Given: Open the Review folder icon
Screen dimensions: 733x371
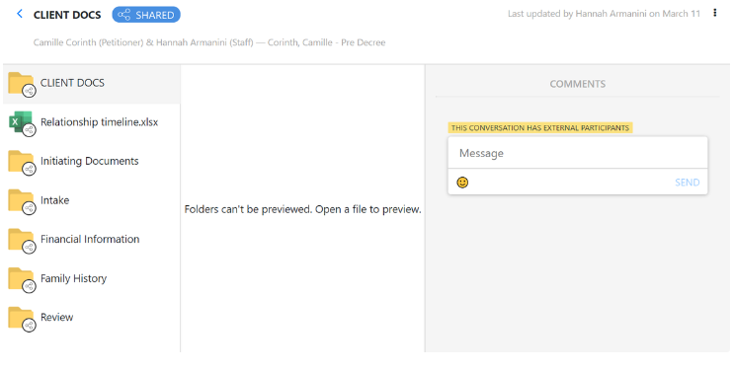Looking at the screenshot, I should tap(22, 319).
